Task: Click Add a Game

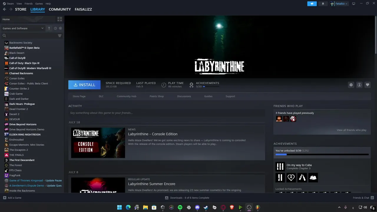Action: [x=12, y=198]
